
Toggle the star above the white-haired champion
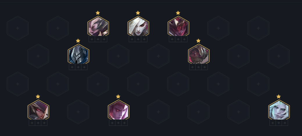click(138, 13)
